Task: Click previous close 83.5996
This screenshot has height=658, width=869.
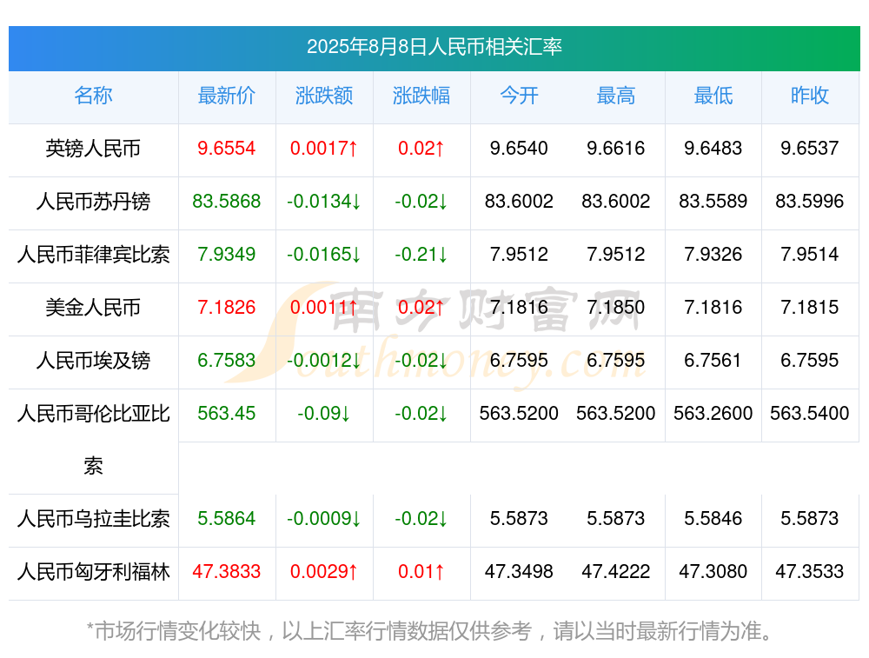Action: (x=810, y=202)
